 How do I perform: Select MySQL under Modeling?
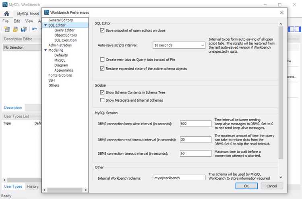click(x=60, y=60)
